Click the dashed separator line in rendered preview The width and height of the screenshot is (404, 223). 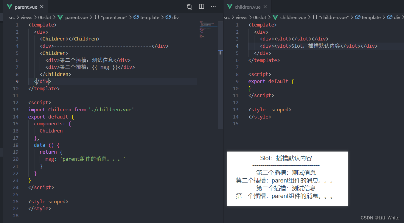286,166
